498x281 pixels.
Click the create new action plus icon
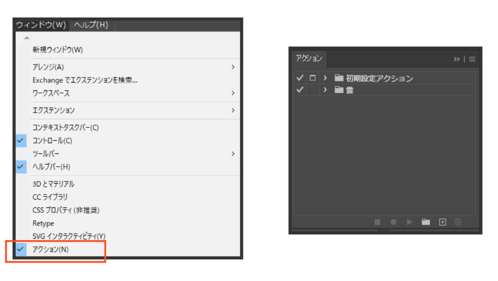442,222
